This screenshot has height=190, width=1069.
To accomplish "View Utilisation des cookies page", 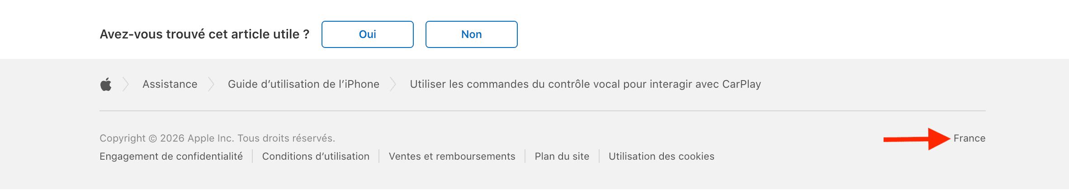I will (x=661, y=157).
